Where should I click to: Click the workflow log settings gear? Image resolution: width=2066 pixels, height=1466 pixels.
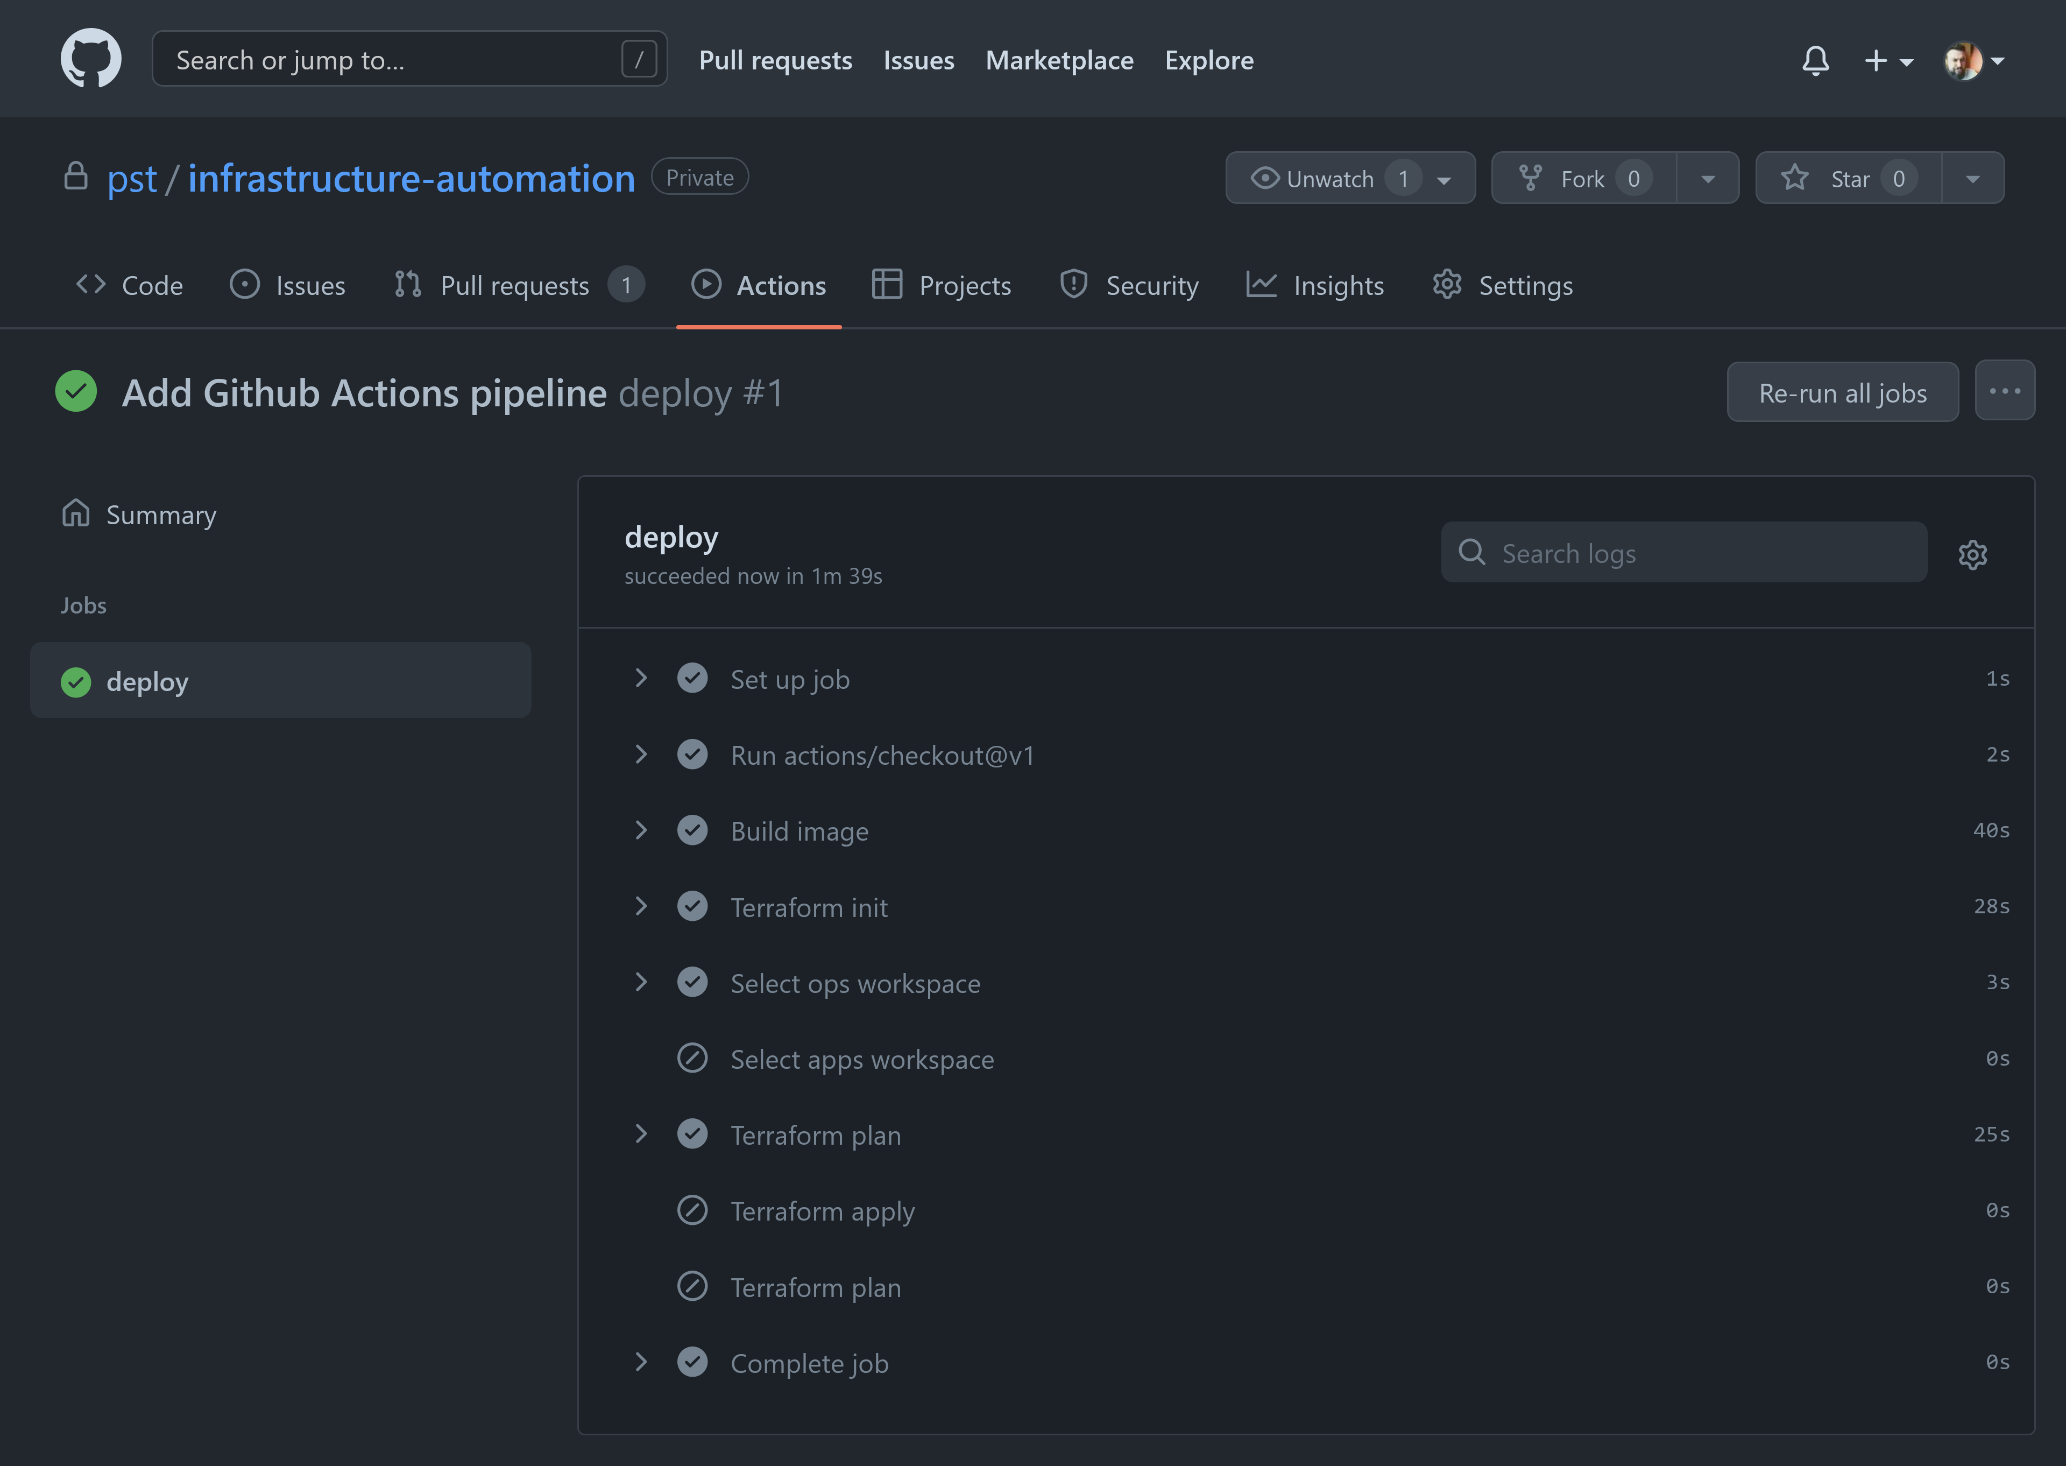point(1973,554)
